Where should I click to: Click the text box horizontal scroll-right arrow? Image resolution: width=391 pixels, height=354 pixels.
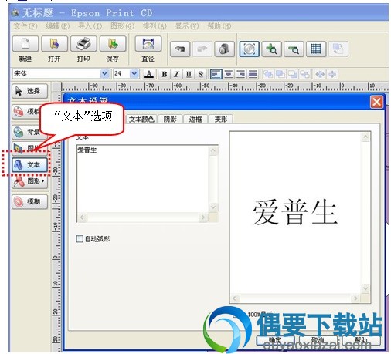(x=203, y=217)
